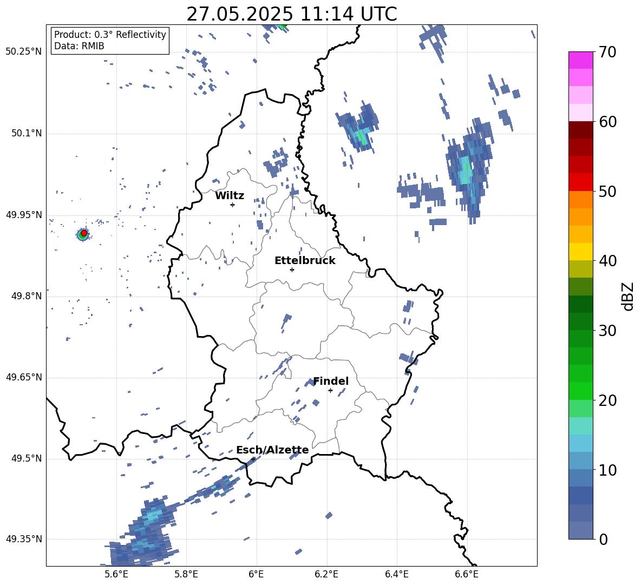
Task: Select the Esch/Alzette city label
Action: (x=272, y=450)
